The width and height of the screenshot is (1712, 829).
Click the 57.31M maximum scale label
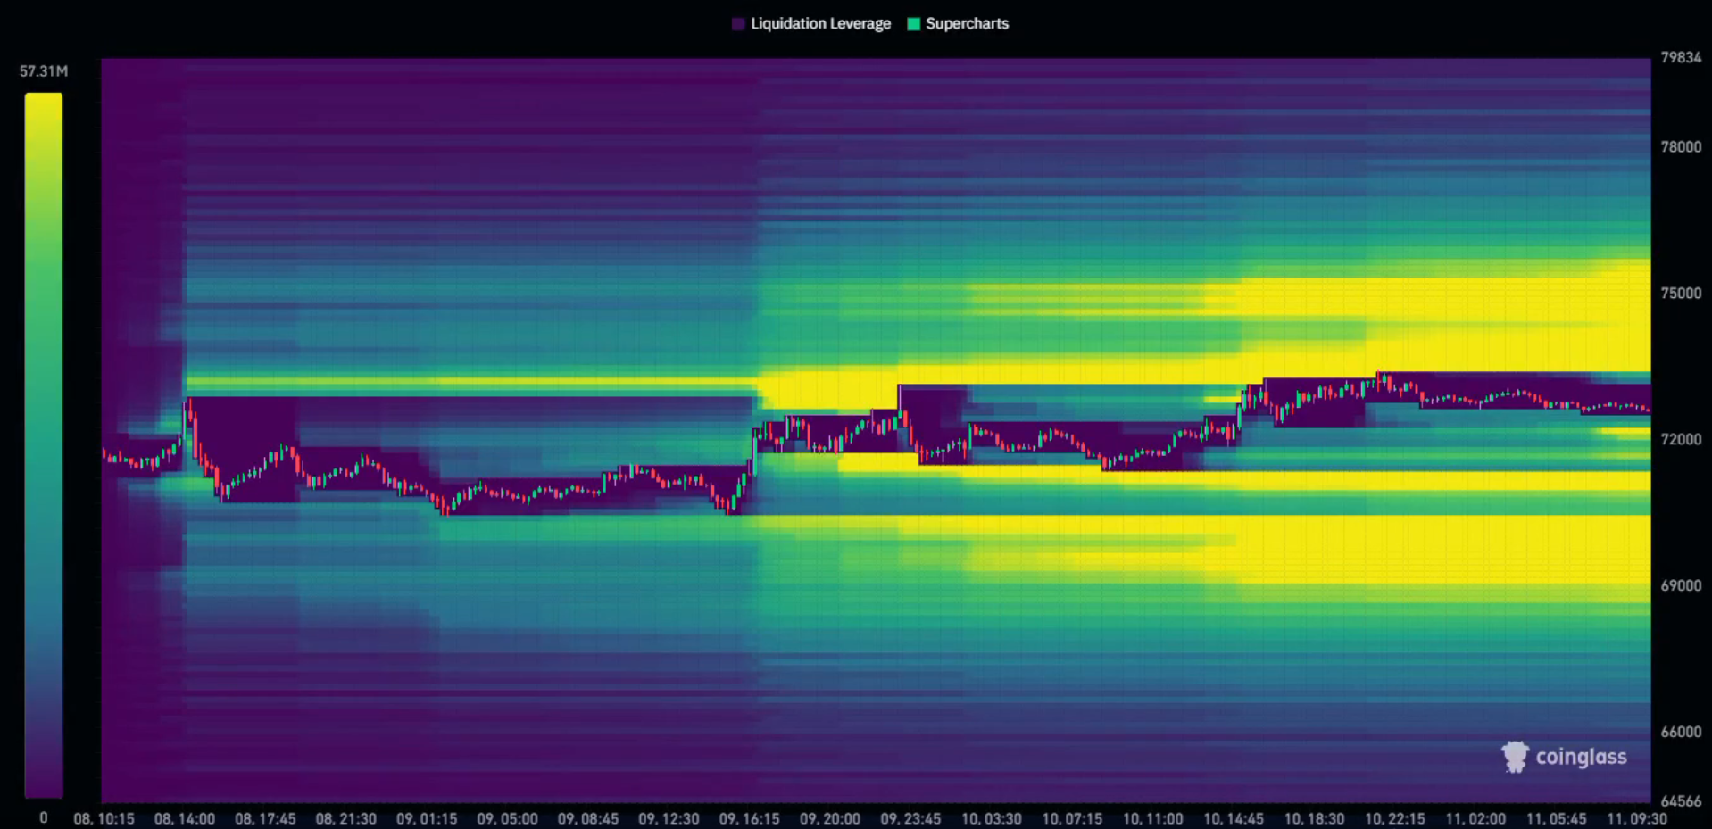pos(44,71)
